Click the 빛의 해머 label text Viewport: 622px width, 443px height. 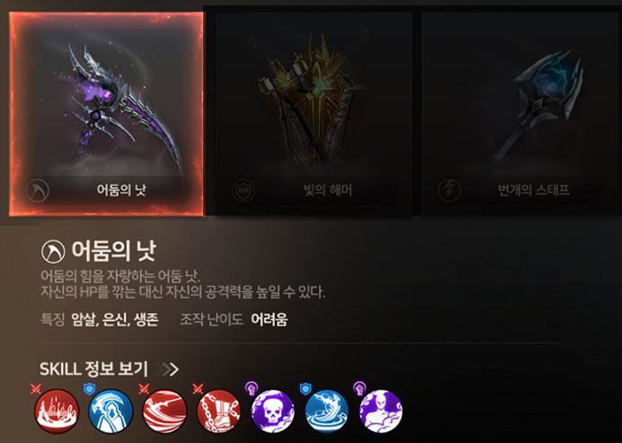(x=328, y=190)
